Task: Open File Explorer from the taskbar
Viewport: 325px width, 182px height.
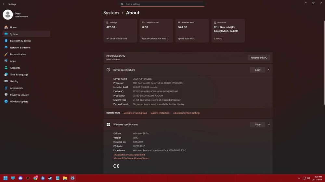Action: (x=65, y=178)
